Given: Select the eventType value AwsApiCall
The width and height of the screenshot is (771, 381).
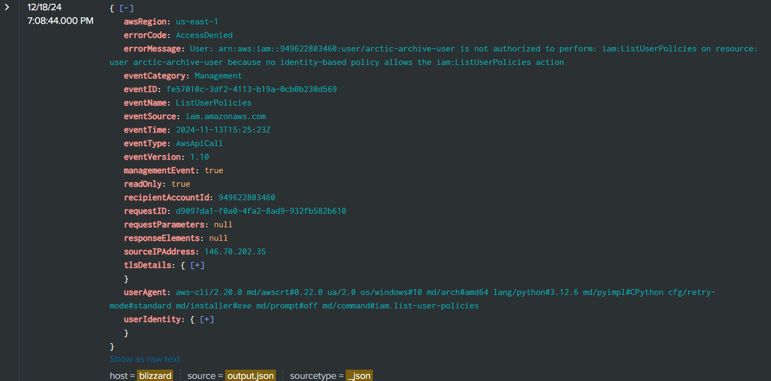Looking at the screenshot, I should tap(199, 143).
